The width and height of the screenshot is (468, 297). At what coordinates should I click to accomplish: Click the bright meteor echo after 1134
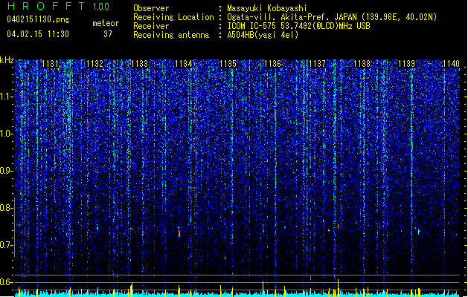[179, 232]
